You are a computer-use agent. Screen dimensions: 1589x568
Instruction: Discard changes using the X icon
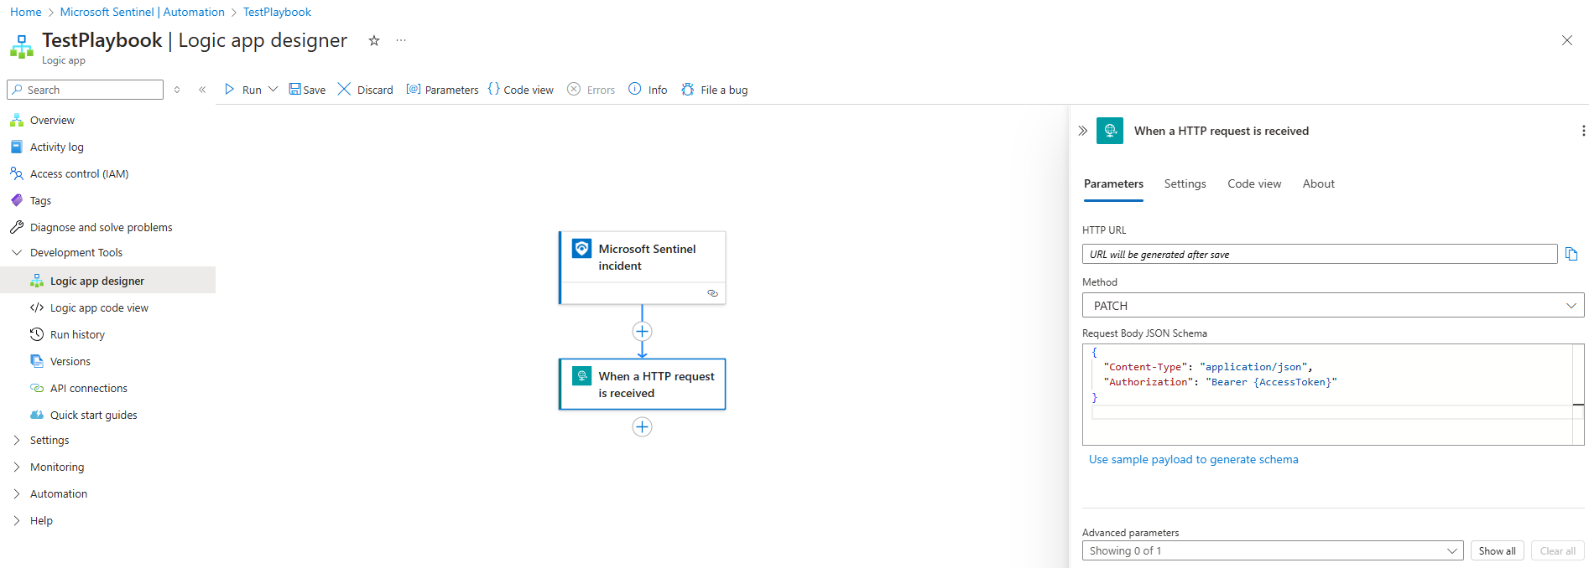(x=344, y=90)
